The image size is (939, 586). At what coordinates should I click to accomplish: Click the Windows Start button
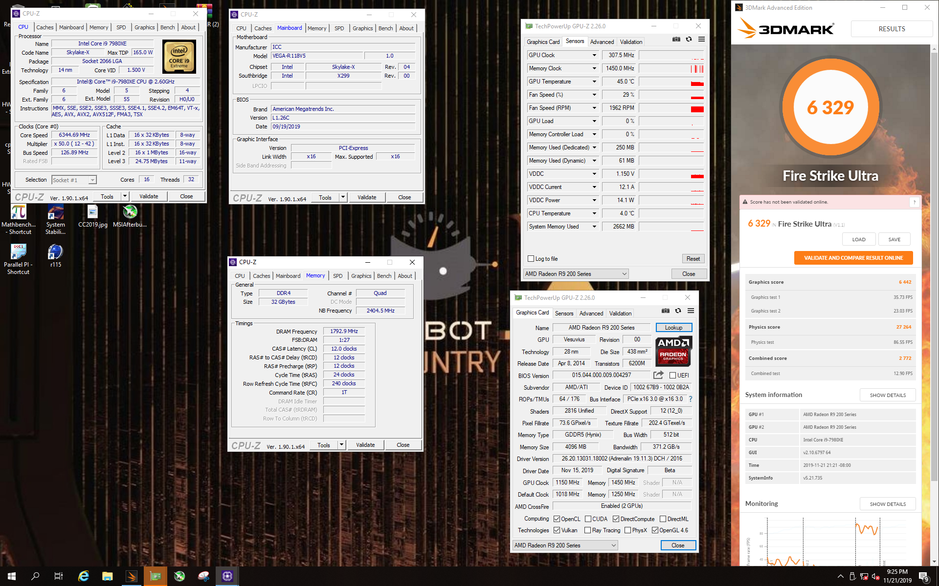pos(12,576)
